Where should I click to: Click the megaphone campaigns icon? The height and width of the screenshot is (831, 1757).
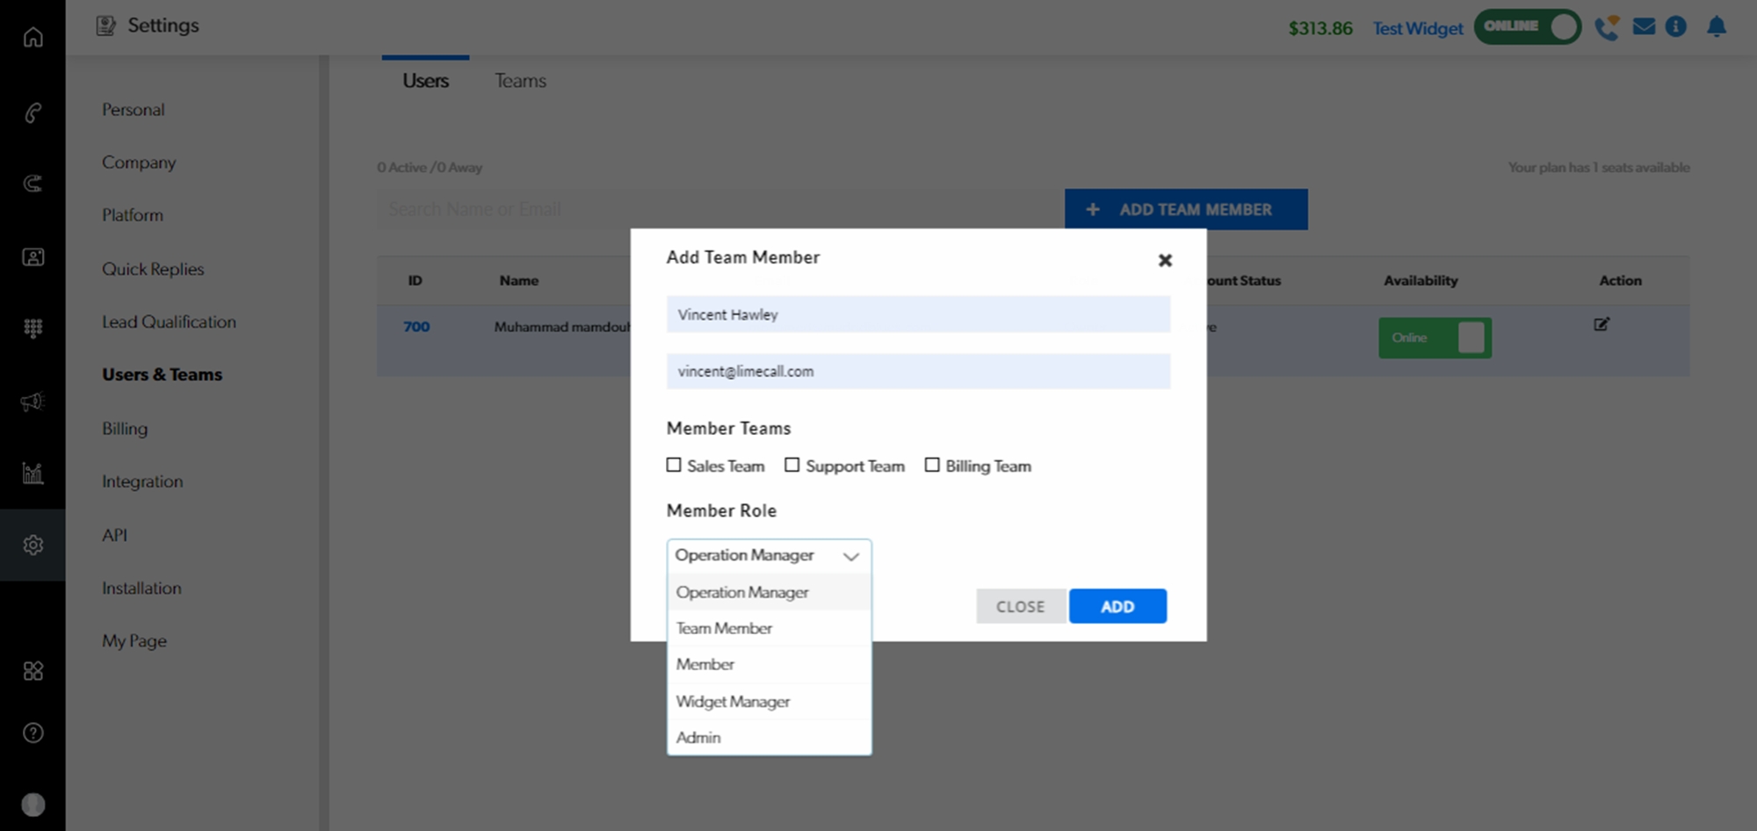point(33,401)
